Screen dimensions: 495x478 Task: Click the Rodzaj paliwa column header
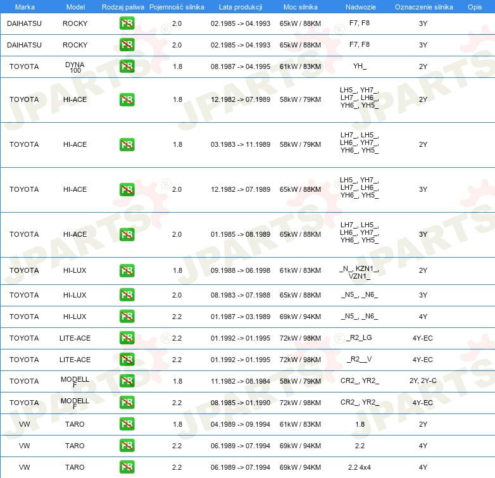coord(123,7)
